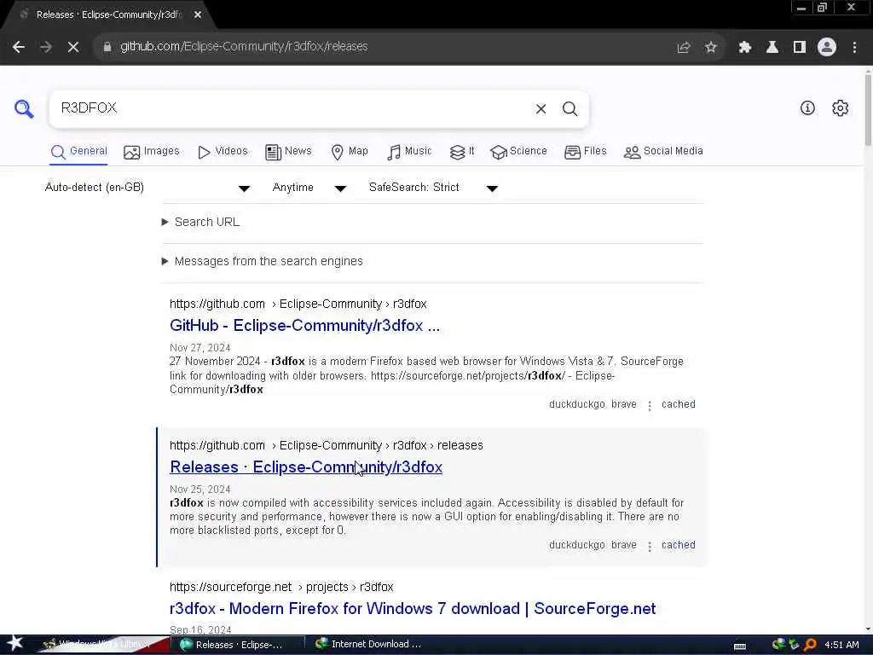Click the forward navigation arrow

point(46,47)
